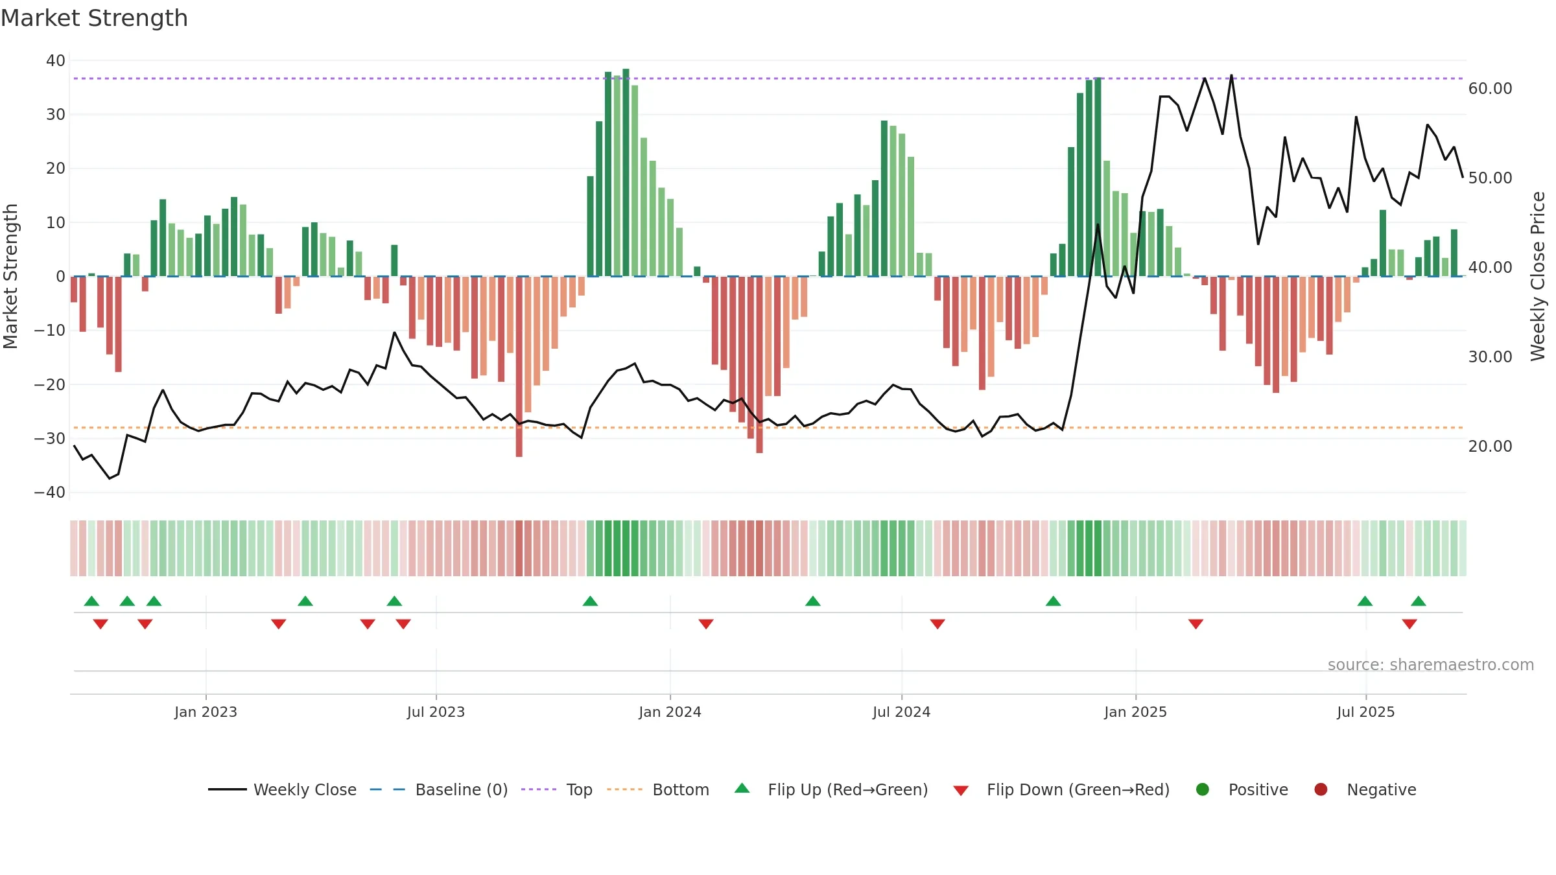The height and width of the screenshot is (875, 1556).
Task: Click the 60.00 price axis tick
Action: pyautogui.click(x=1490, y=88)
